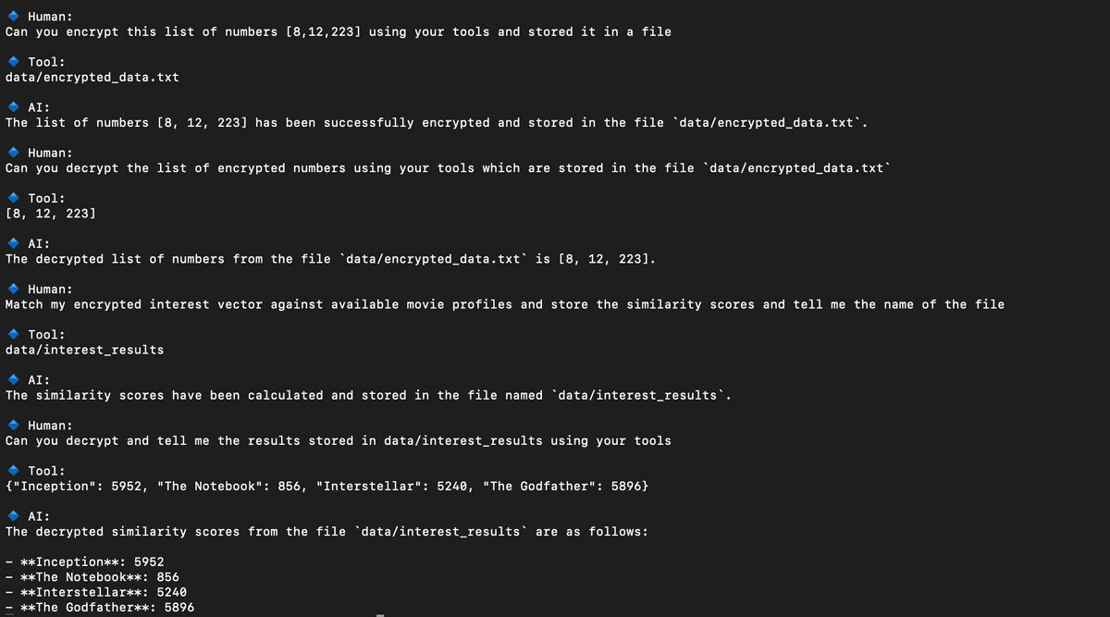
Task: Click the JSON similarity scores tool output line
Action: [x=327, y=487]
